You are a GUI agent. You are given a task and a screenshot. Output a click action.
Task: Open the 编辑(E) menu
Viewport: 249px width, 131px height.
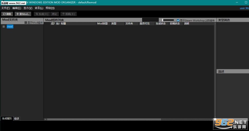coord(17,8)
